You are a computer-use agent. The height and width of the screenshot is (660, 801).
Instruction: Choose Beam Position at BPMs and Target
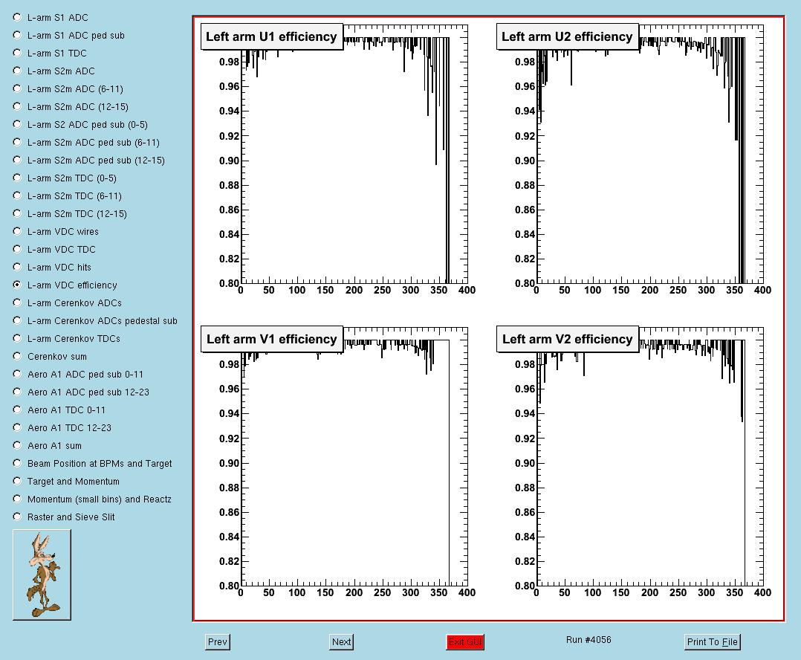[17, 463]
